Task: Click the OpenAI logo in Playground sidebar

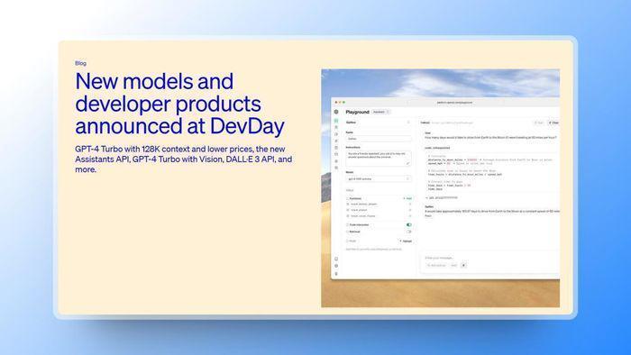Action: 336,112
